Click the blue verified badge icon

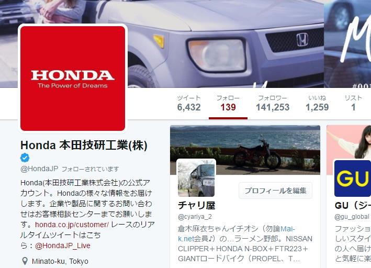click(25, 158)
